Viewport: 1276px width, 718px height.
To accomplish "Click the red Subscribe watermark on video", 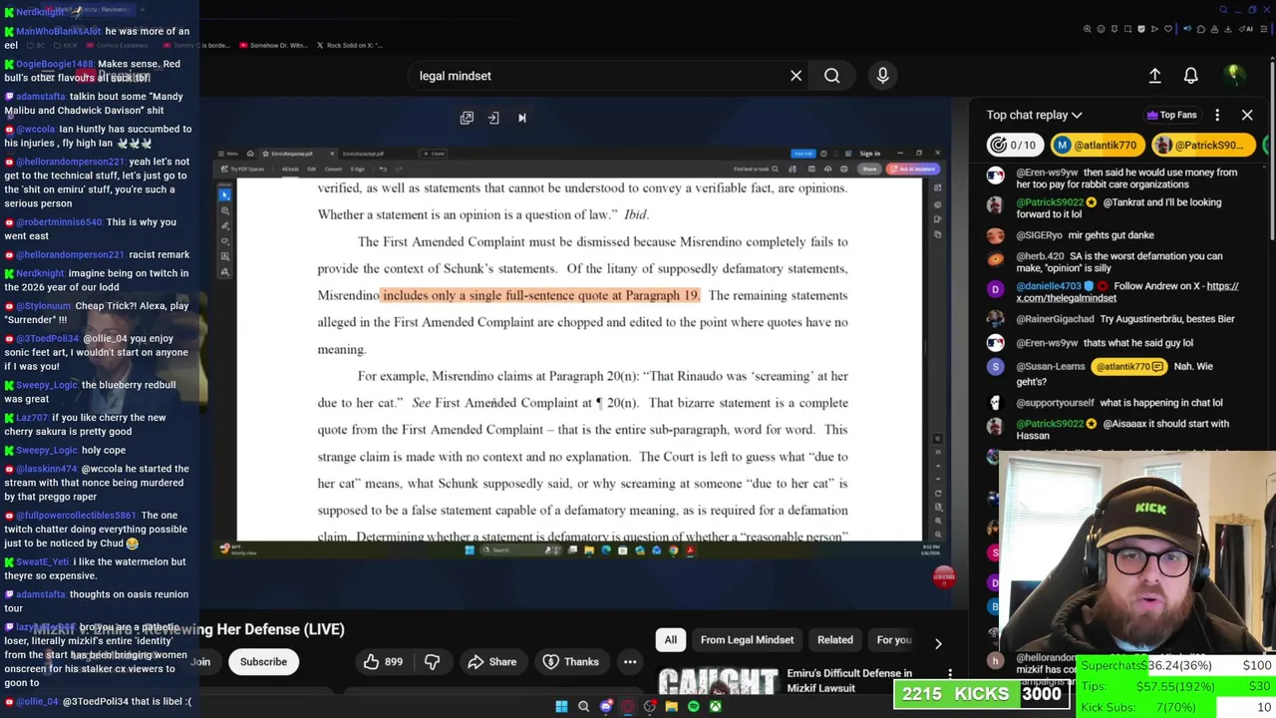I will tap(944, 576).
